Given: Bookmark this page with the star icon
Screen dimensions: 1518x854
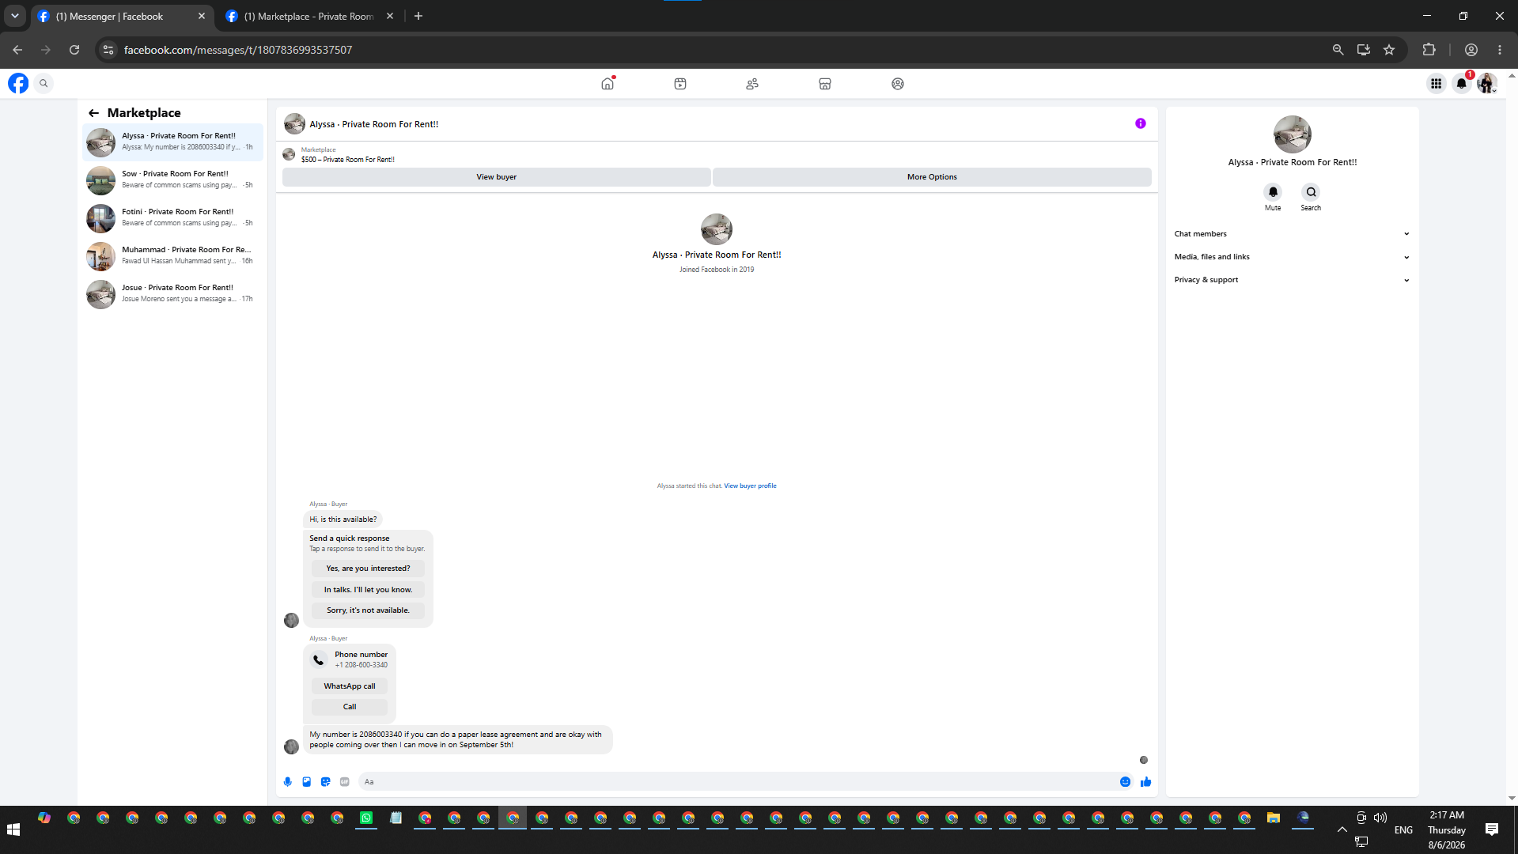Looking at the screenshot, I should [1389, 50].
